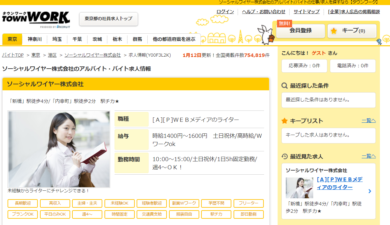Select the 茨城 prefecture tab
Viewport: 390px width, 225px height.
pyautogui.click(x=97, y=39)
